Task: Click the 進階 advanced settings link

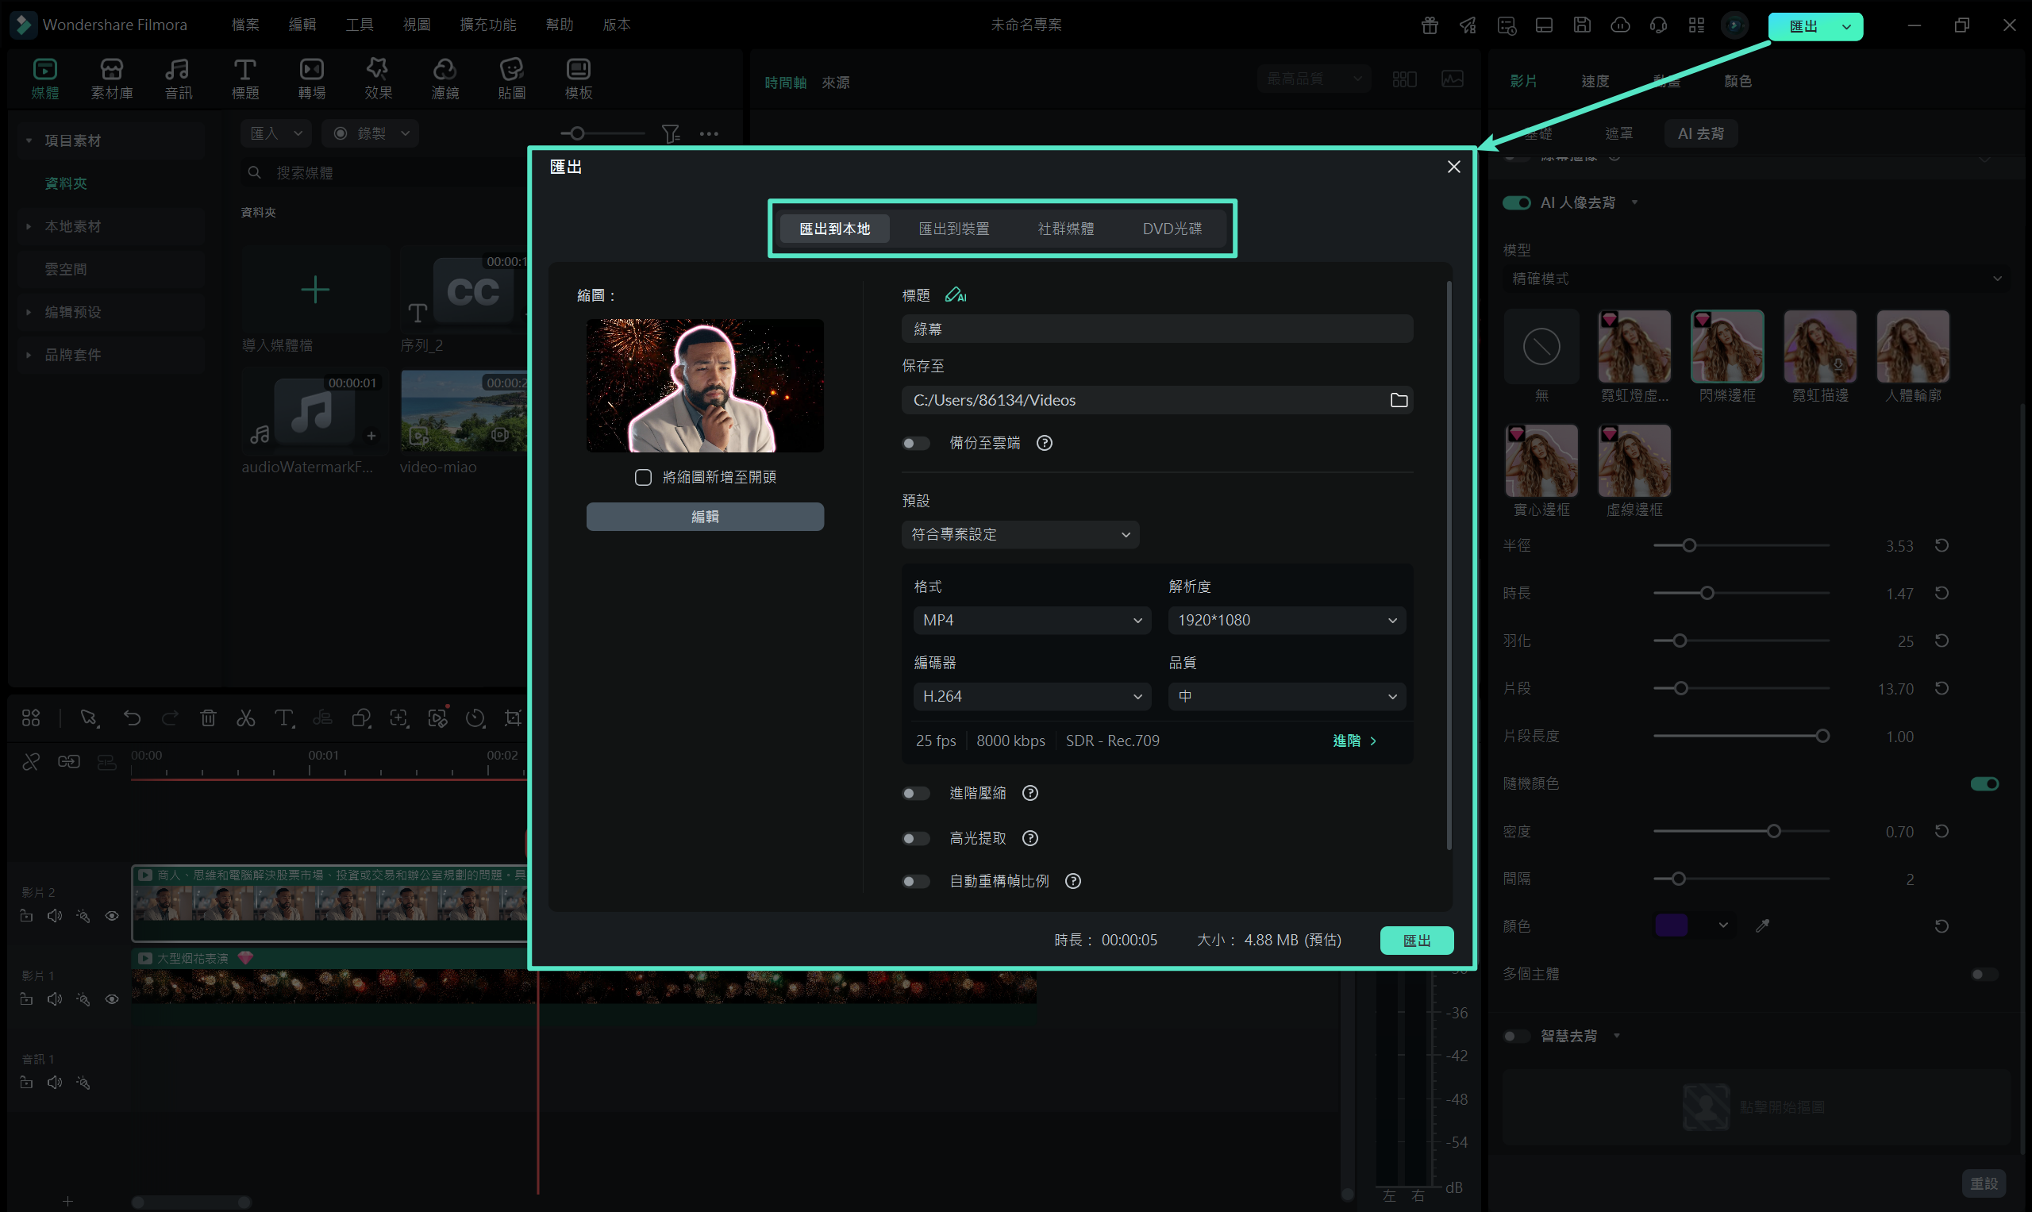Action: coord(1353,741)
